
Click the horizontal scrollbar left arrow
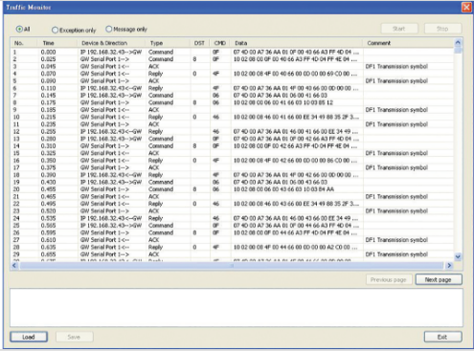[14, 265]
